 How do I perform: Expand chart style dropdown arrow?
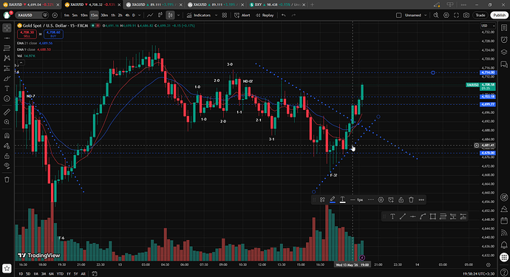pyautogui.click(x=178, y=16)
